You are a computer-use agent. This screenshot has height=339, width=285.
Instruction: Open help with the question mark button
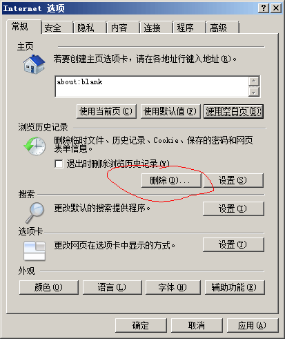pyautogui.click(x=264, y=8)
